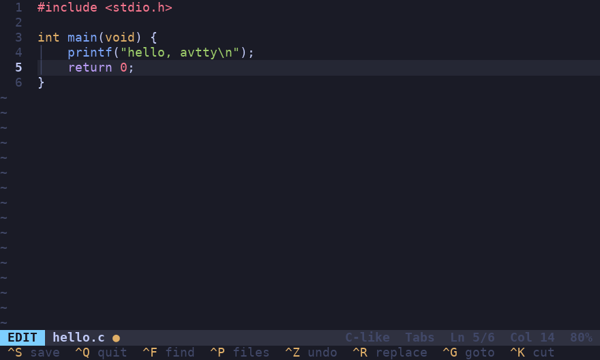600x360 pixels.
Task: Click line number 4 in gutter
Action: coord(19,52)
